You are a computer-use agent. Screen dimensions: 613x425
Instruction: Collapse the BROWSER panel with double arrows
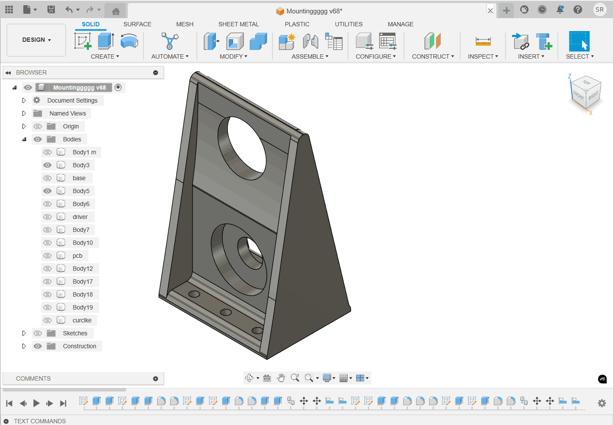click(x=8, y=72)
